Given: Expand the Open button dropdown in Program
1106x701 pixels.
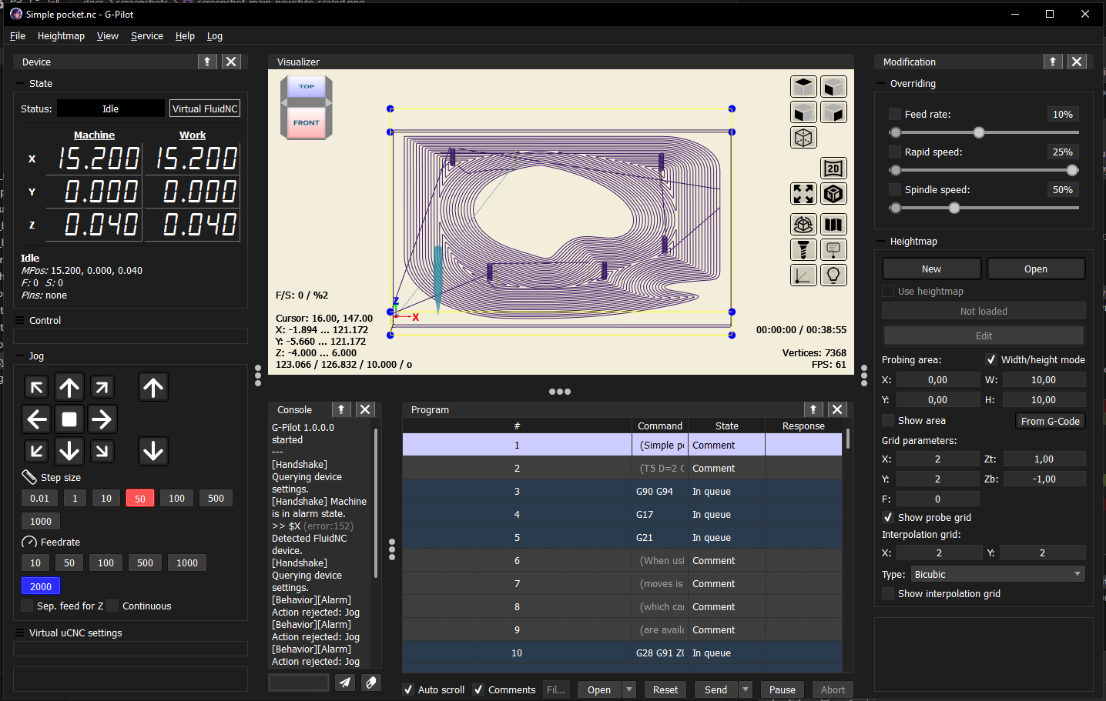Looking at the screenshot, I should [629, 689].
